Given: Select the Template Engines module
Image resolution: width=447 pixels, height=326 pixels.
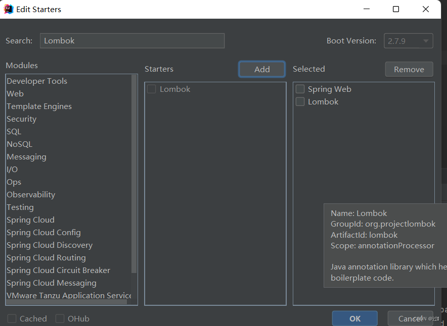Looking at the screenshot, I should (68, 106).
